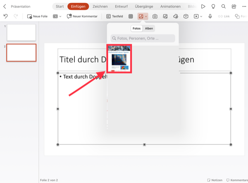
Task: Open the stock images icon
Action: click(x=165, y=16)
